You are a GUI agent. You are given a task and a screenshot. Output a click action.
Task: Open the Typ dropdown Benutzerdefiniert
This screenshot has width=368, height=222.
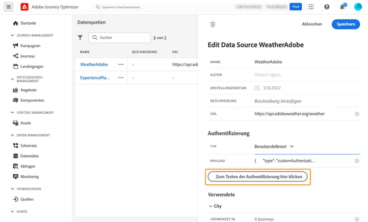274,146
